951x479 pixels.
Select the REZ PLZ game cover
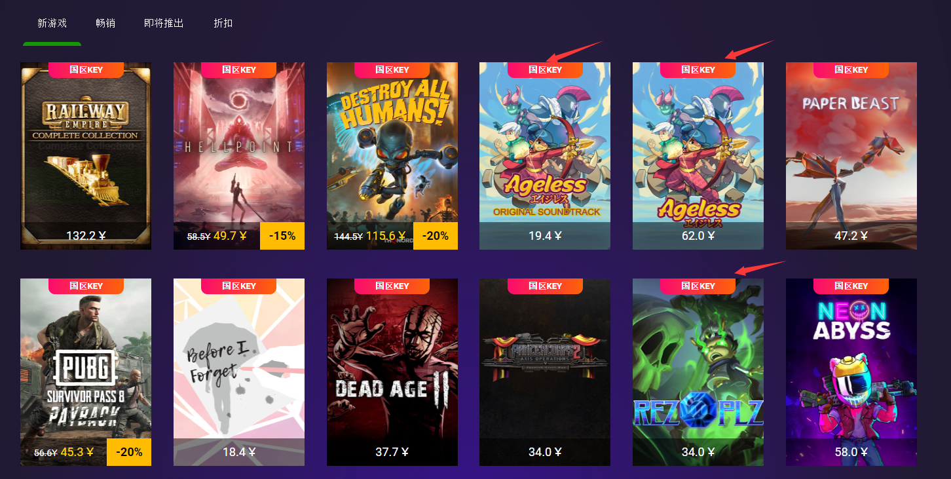pyautogui.click(x=698, y=372)
